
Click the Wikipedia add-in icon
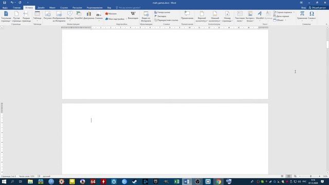point(133,15)
